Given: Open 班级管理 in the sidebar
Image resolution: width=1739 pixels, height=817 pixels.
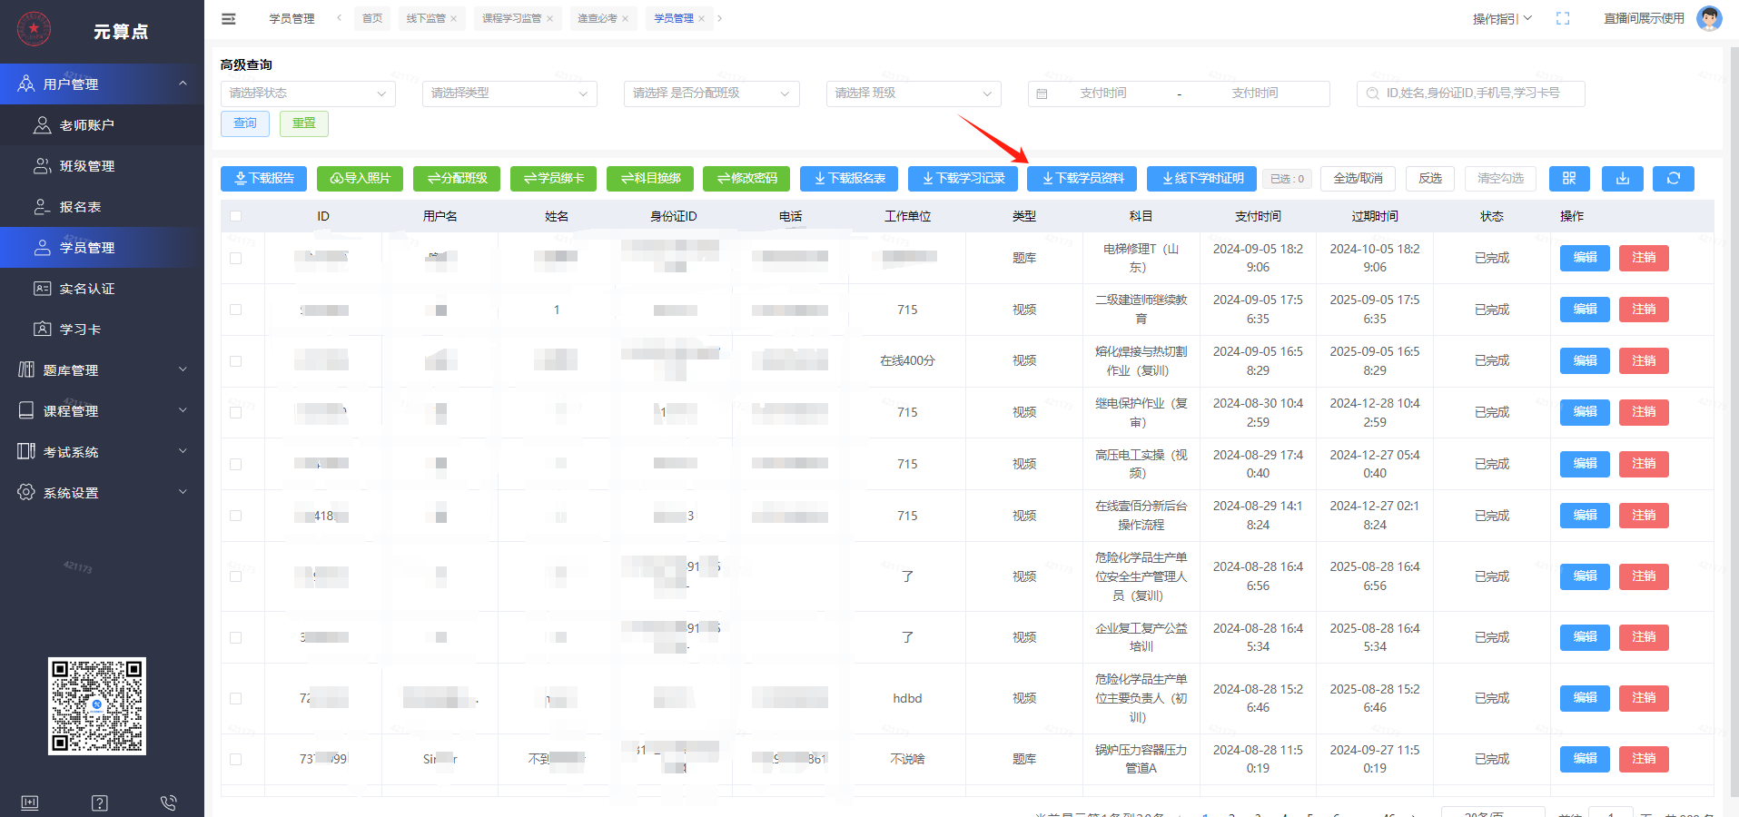Looking at the screenshot, I should [102, 166].
